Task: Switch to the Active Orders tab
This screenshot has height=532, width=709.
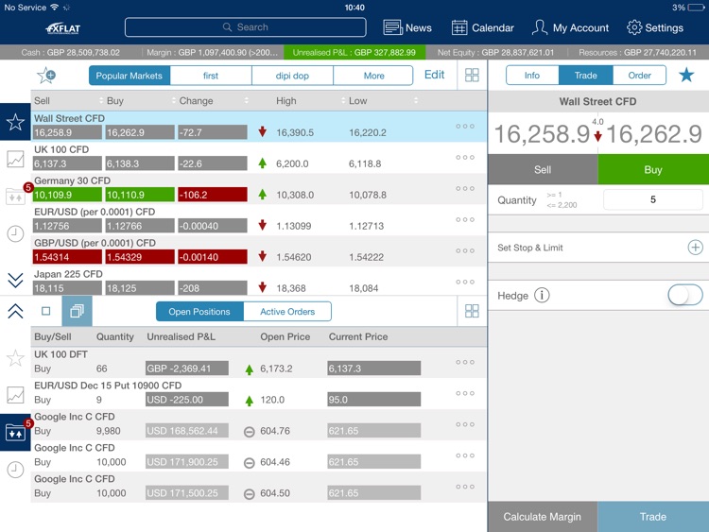Action: (287, 312)
